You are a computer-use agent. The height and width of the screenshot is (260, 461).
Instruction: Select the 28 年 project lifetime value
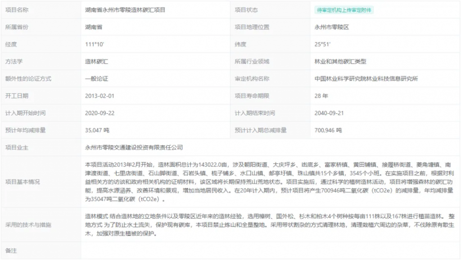click(321, 96)
